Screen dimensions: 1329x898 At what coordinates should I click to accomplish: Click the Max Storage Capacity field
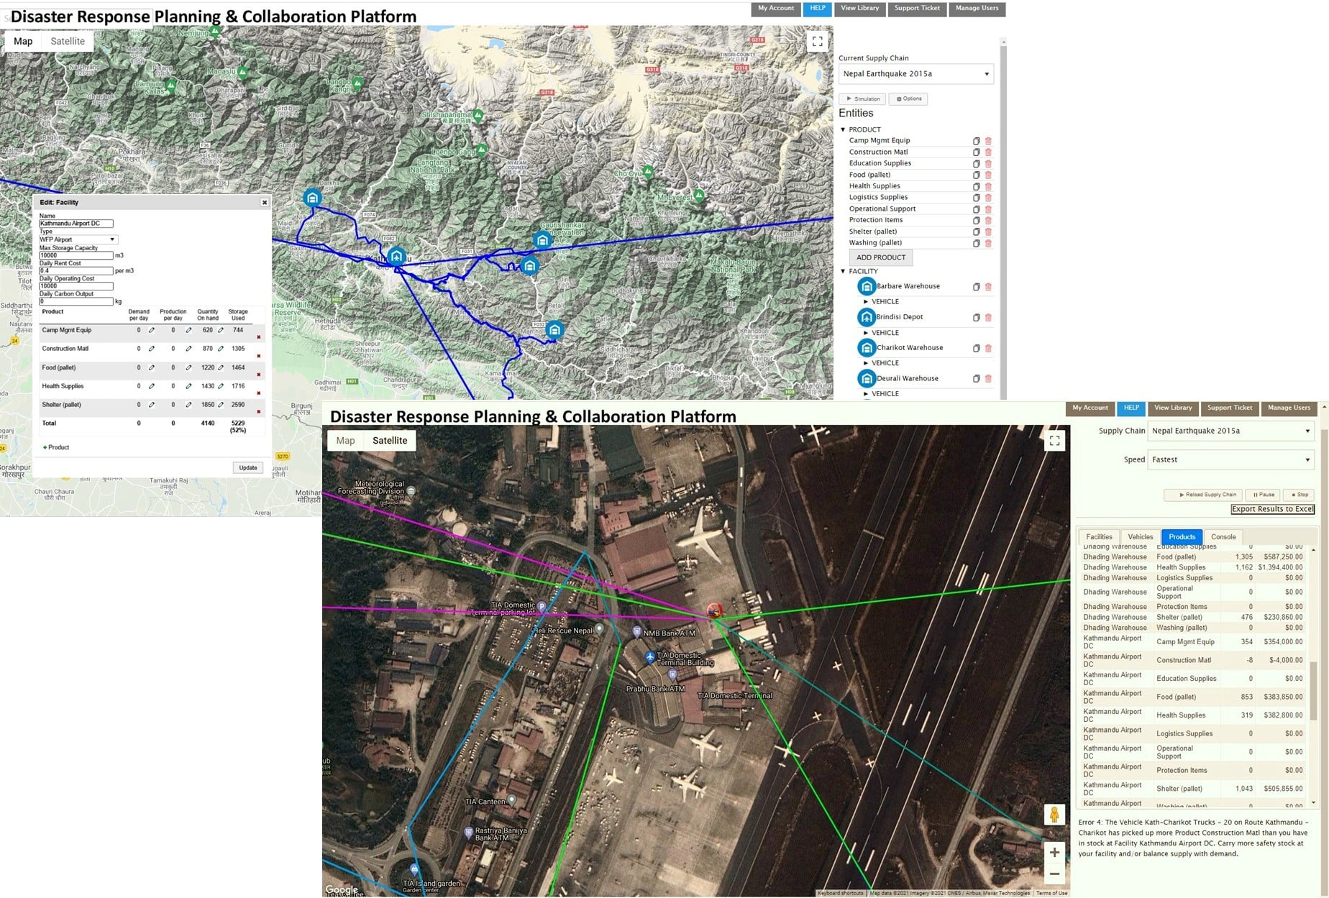pos(76,255)
